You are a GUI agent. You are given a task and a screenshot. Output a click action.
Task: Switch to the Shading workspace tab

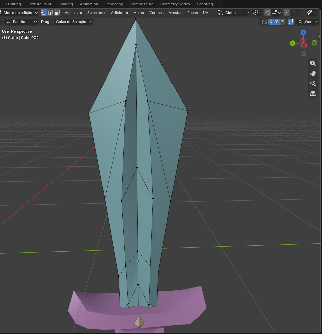[x=65, y=4]
